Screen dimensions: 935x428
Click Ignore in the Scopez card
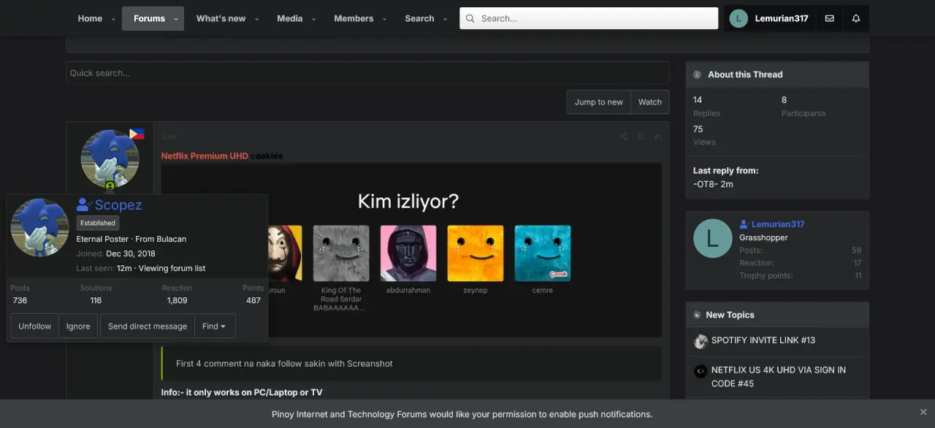pyautogui.click(x=78, y=326)
